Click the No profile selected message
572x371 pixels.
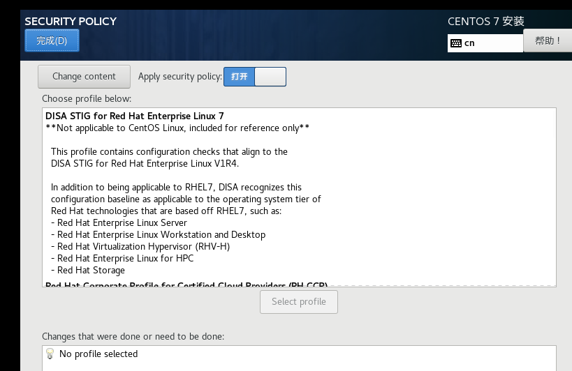click(98, 354)
